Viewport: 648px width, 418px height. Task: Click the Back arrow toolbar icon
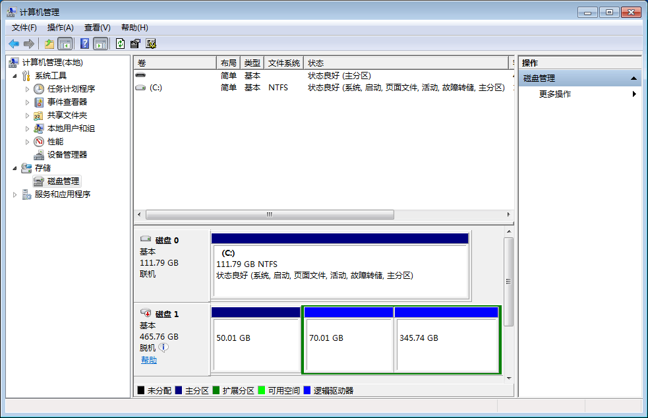pos(14,44)
